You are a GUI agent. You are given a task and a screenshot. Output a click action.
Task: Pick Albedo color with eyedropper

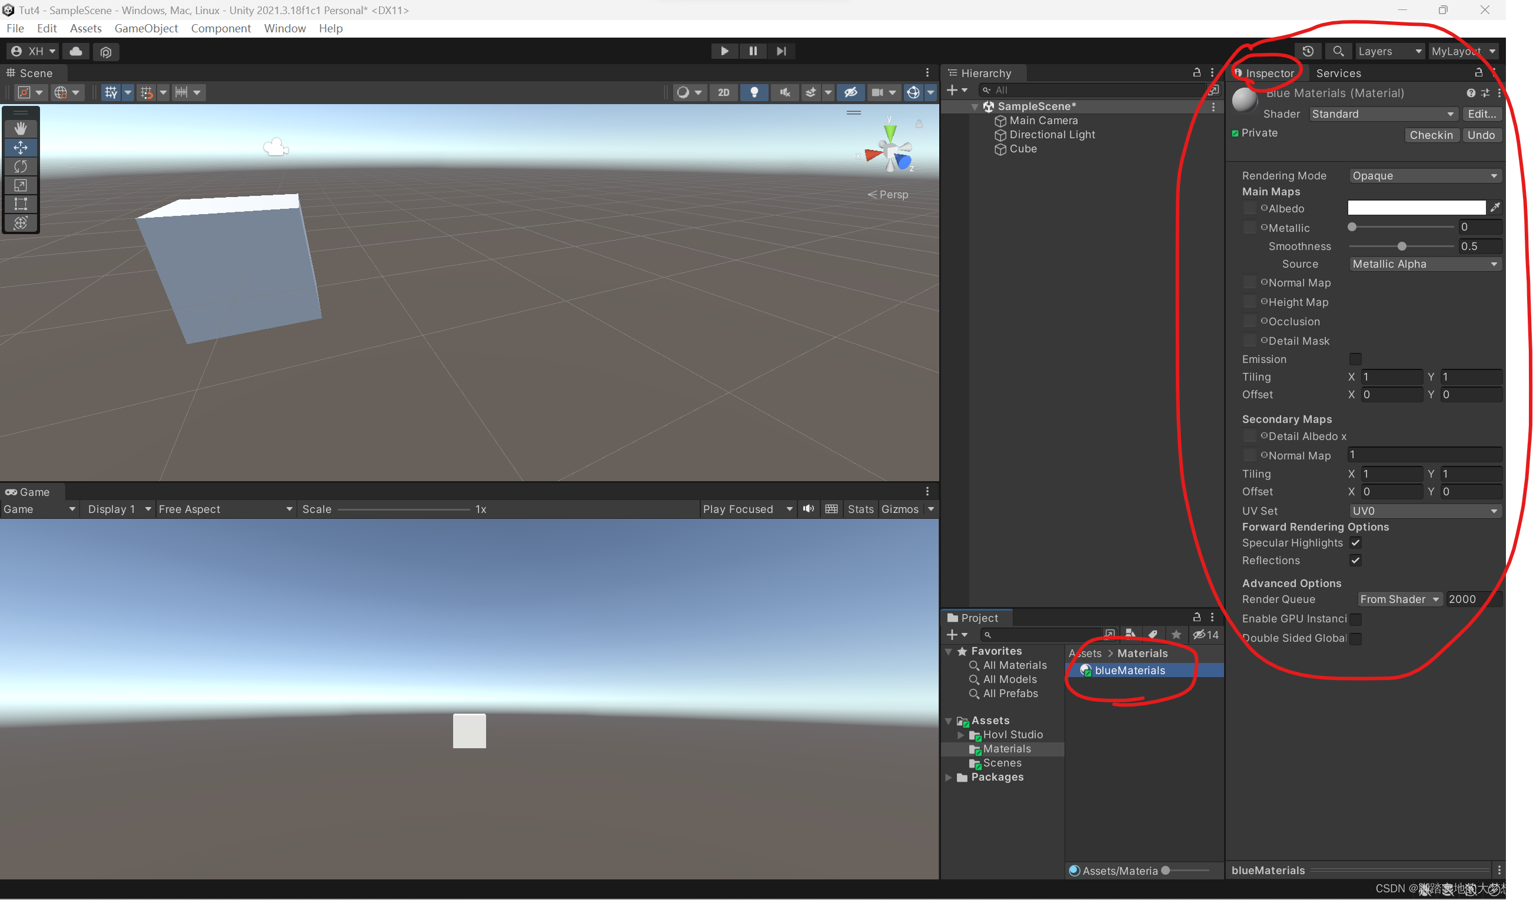[1494, 208]
